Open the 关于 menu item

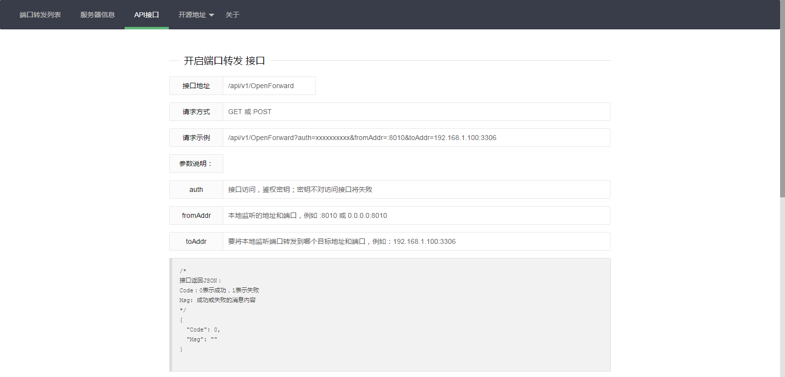233,15
